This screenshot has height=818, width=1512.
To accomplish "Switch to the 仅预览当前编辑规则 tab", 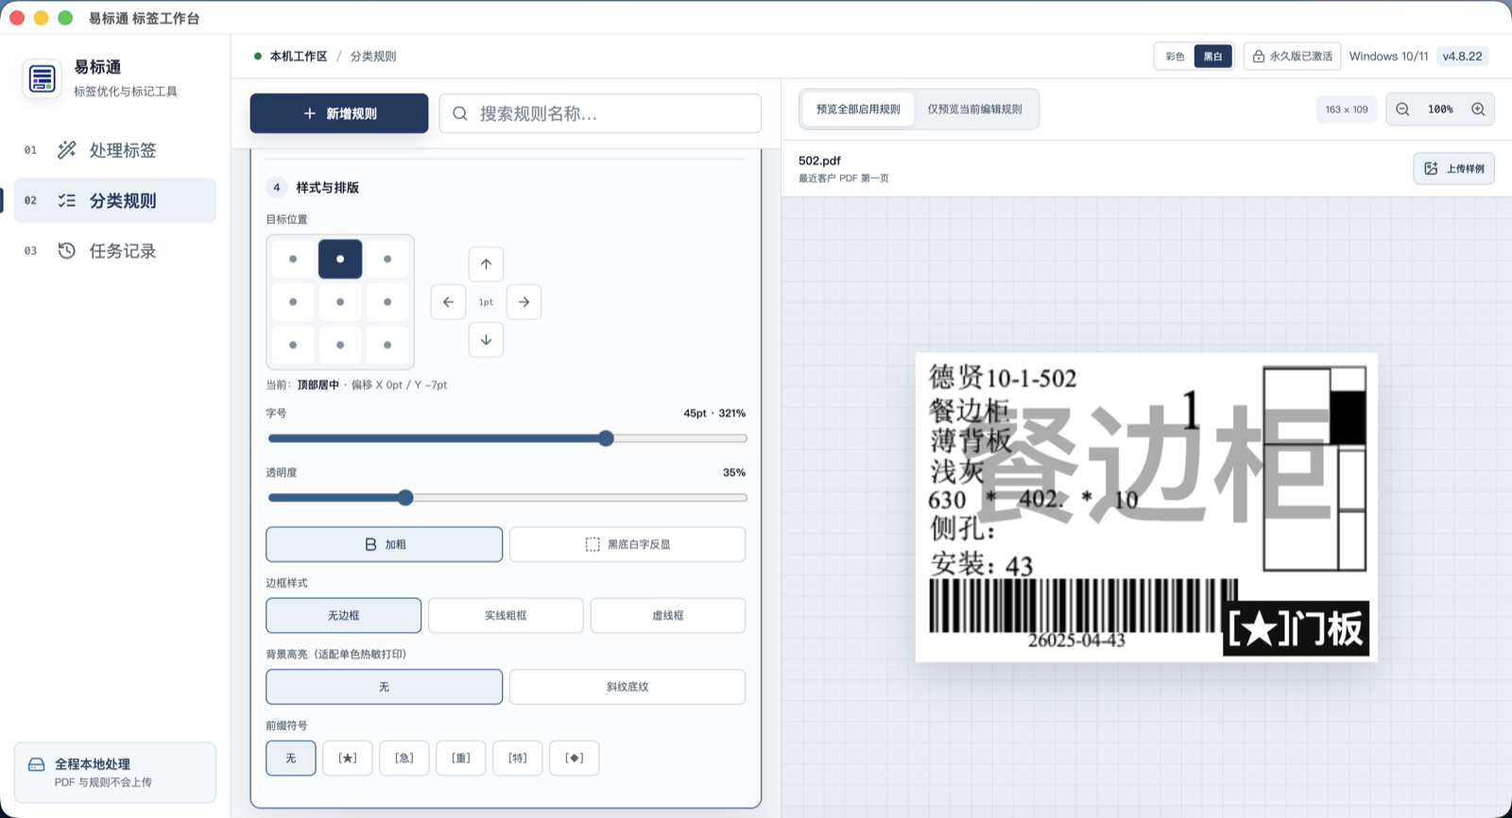I will point(974,110).
